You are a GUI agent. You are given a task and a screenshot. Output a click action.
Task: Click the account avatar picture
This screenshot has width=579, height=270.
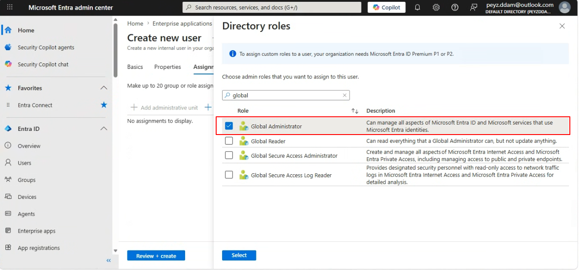pos(565,7)
